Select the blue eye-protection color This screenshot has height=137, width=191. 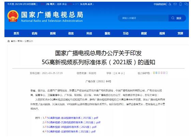point(157,73)
